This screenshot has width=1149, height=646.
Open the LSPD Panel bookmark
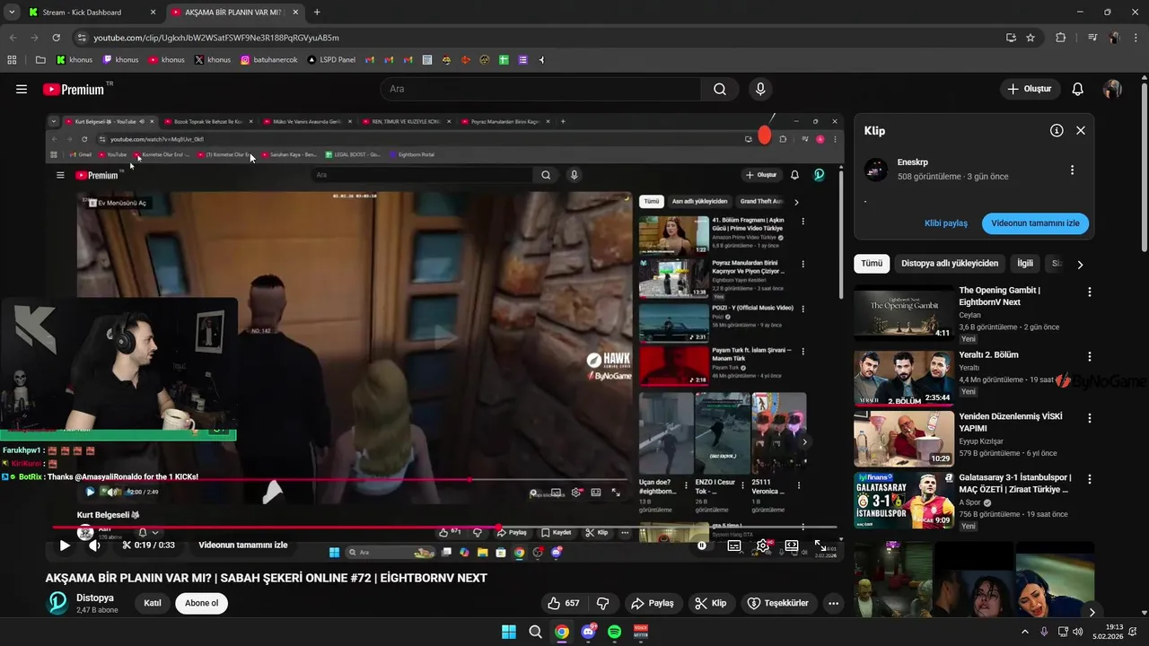tap(330, 60)
